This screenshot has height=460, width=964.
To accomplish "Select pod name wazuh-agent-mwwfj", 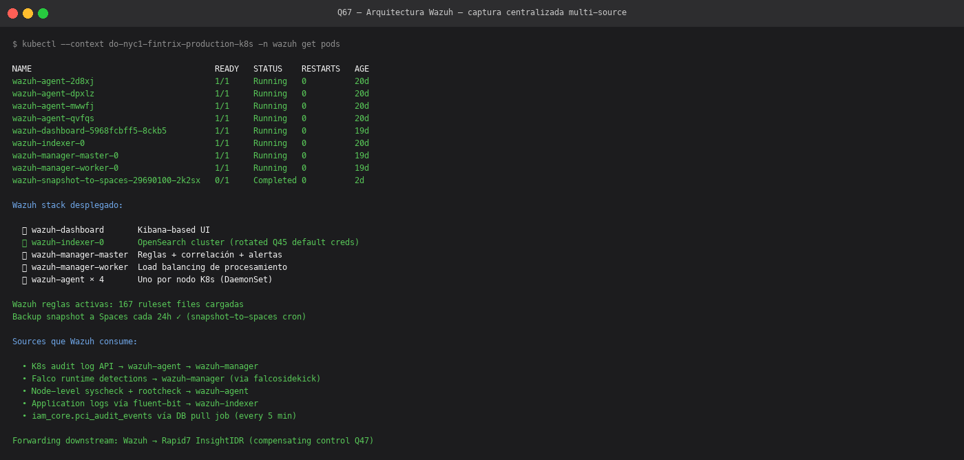I will click(x=53, y=106).
